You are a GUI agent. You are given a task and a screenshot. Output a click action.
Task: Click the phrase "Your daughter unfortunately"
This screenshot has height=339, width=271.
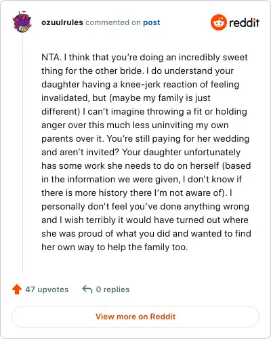[x=181, y=152]
